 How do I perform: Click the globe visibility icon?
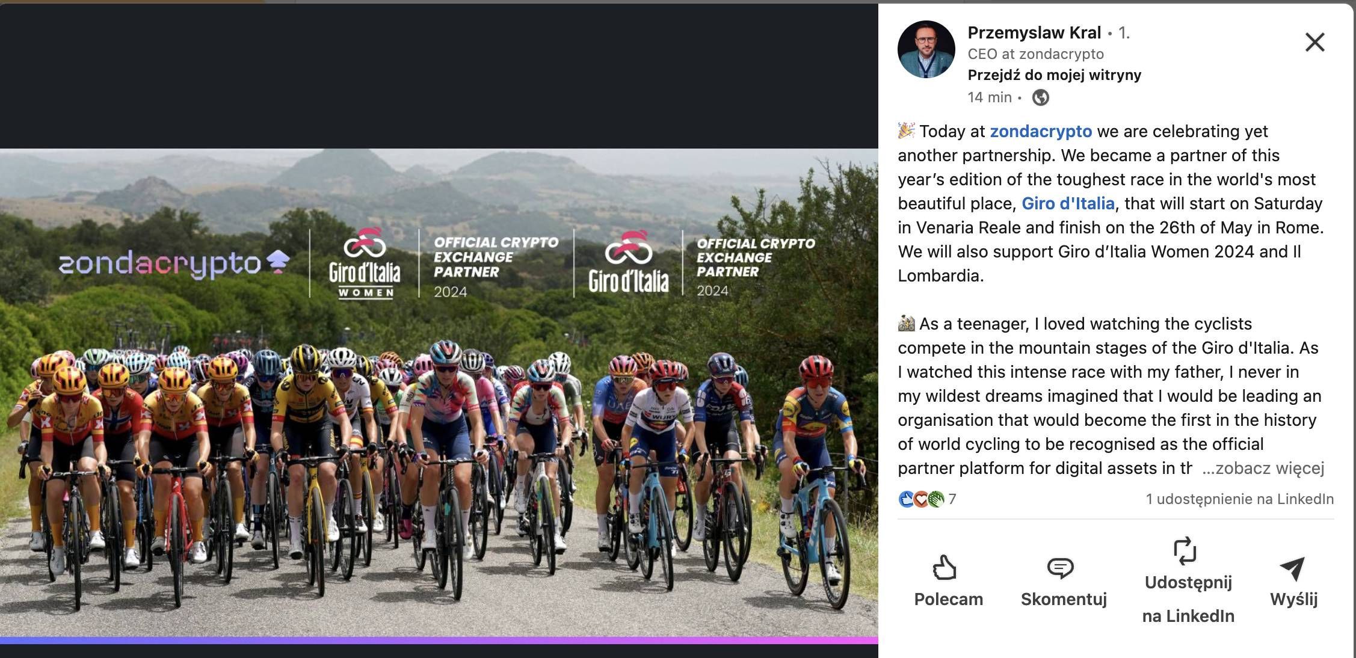click(1040, 97)
